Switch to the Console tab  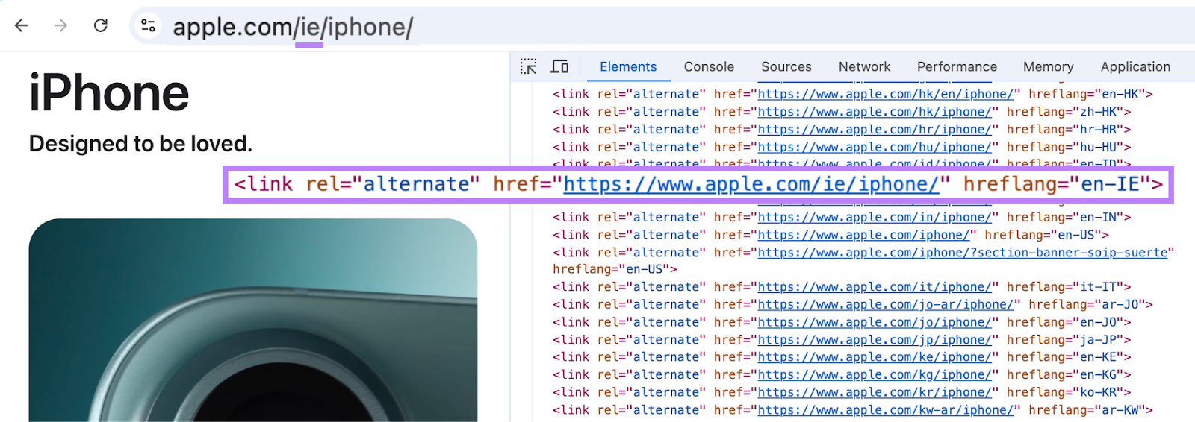pos(709,67)
